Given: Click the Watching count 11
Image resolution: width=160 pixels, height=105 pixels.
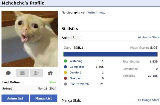Looking at the screenshot, I should click(102, 61).
